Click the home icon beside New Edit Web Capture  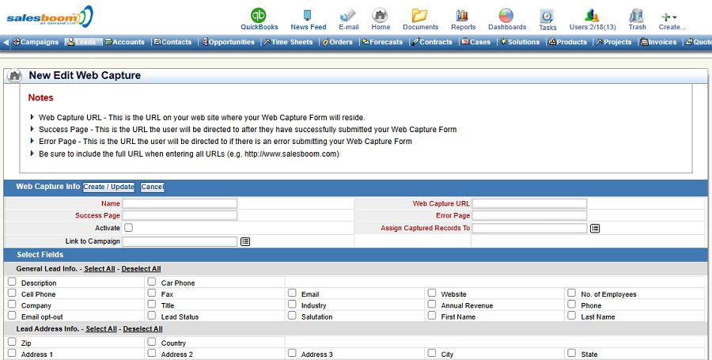click(x=14, y=76)
